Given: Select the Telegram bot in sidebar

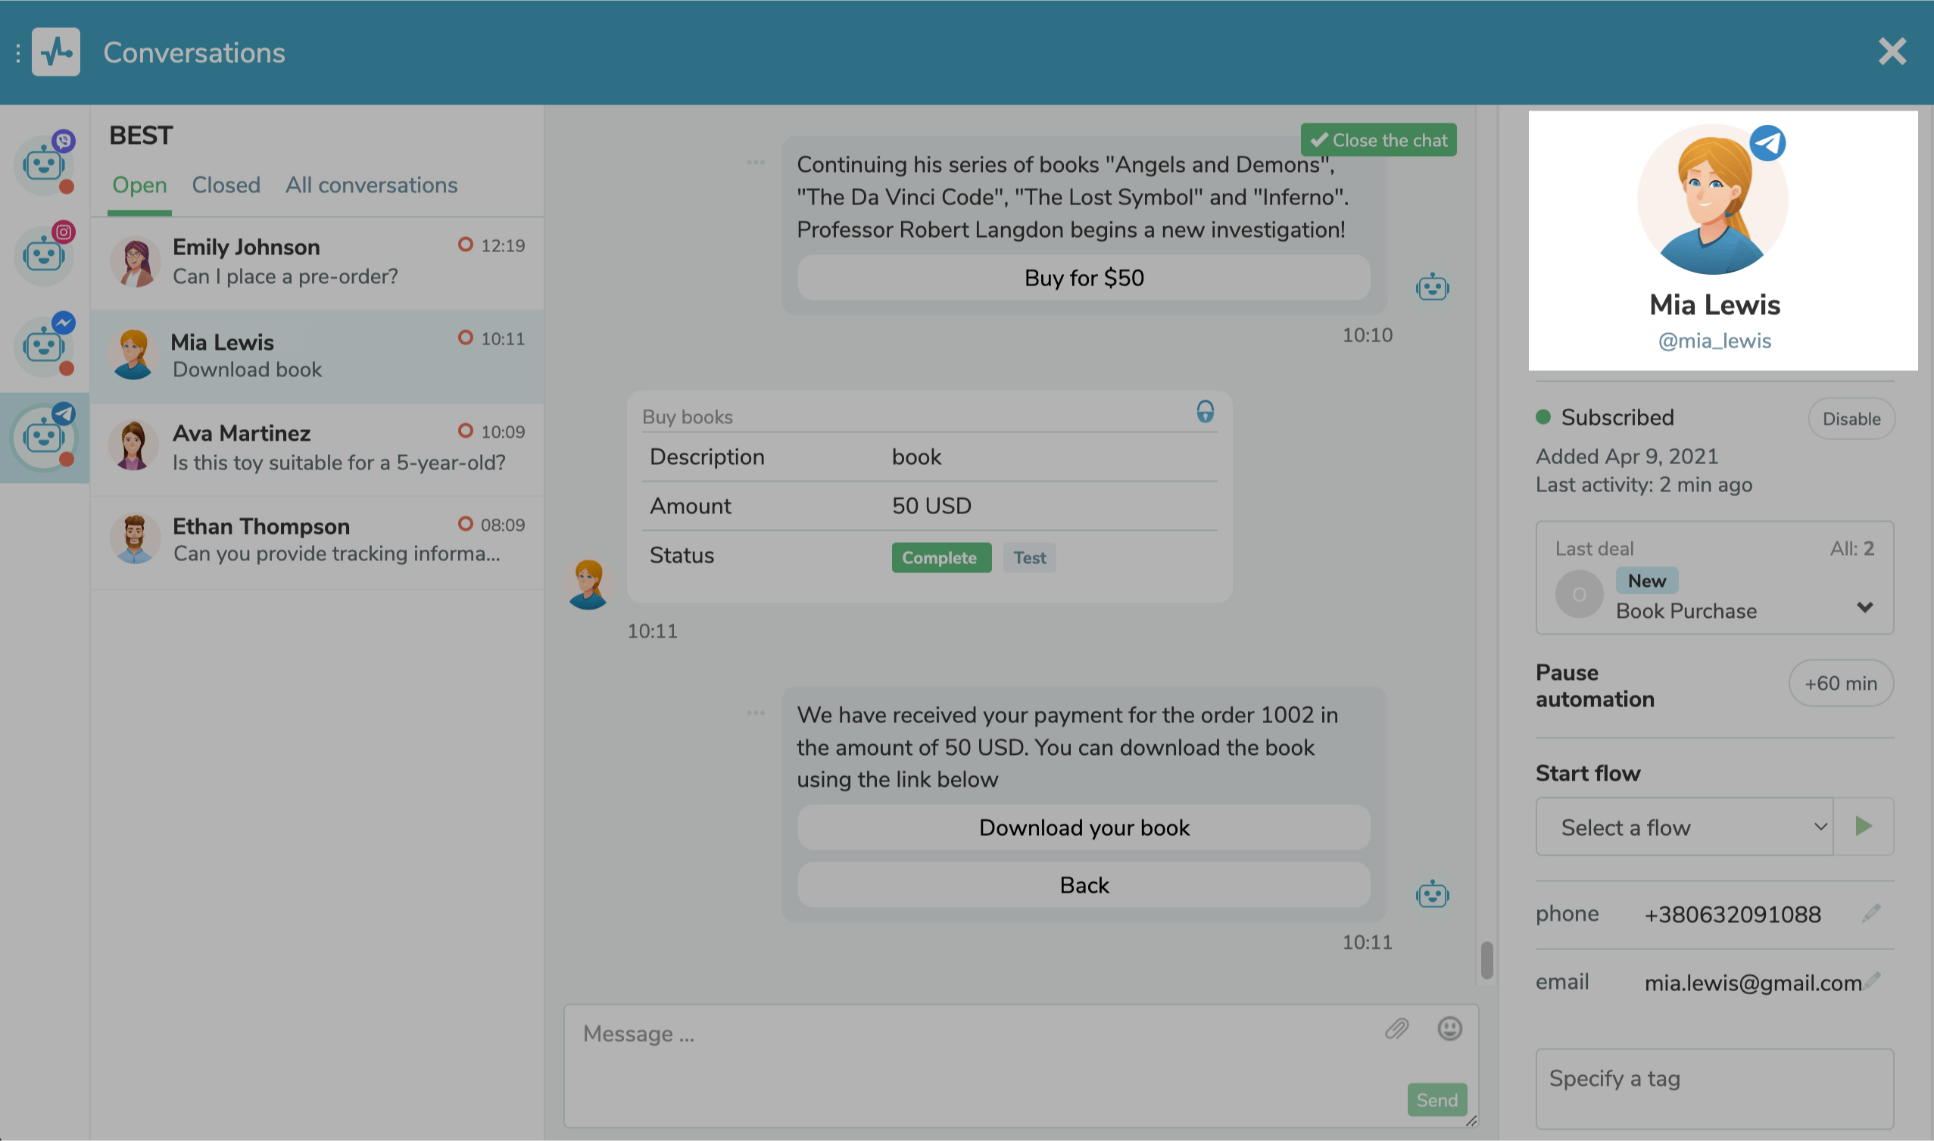Looking at the screenshot, I should [44, 438].
